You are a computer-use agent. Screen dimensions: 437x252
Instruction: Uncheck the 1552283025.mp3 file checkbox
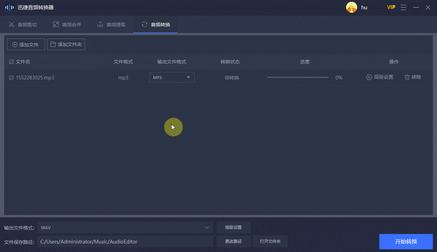(x=11, y=78)
